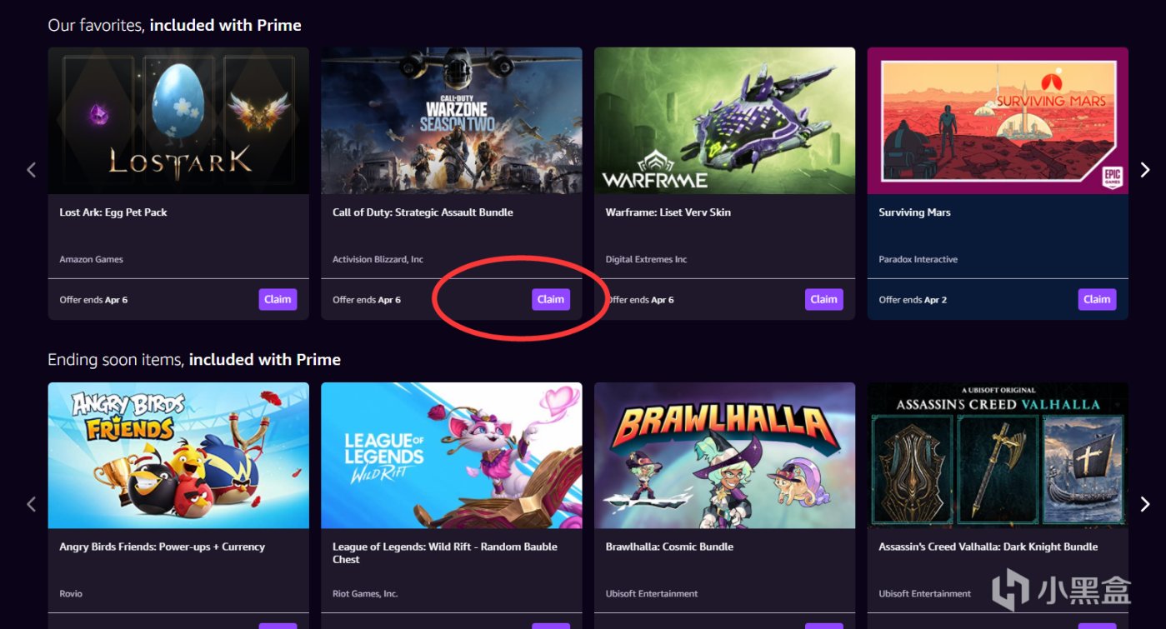This screenshot has width=1166, height=629.
Task: Go to previous items in Ending soon carousel
Action: coord(32,504)
